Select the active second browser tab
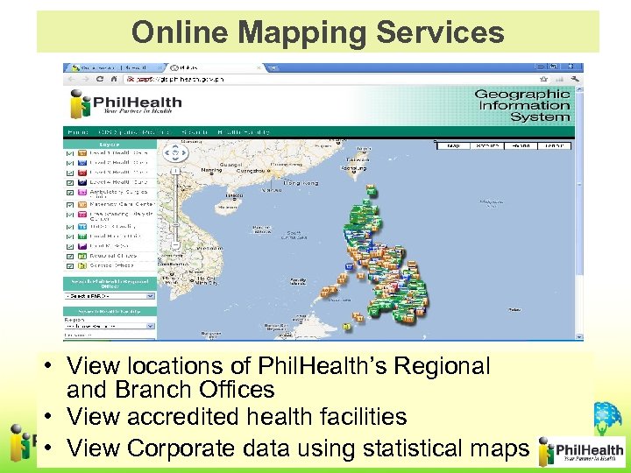 click(x=216, y=68)
